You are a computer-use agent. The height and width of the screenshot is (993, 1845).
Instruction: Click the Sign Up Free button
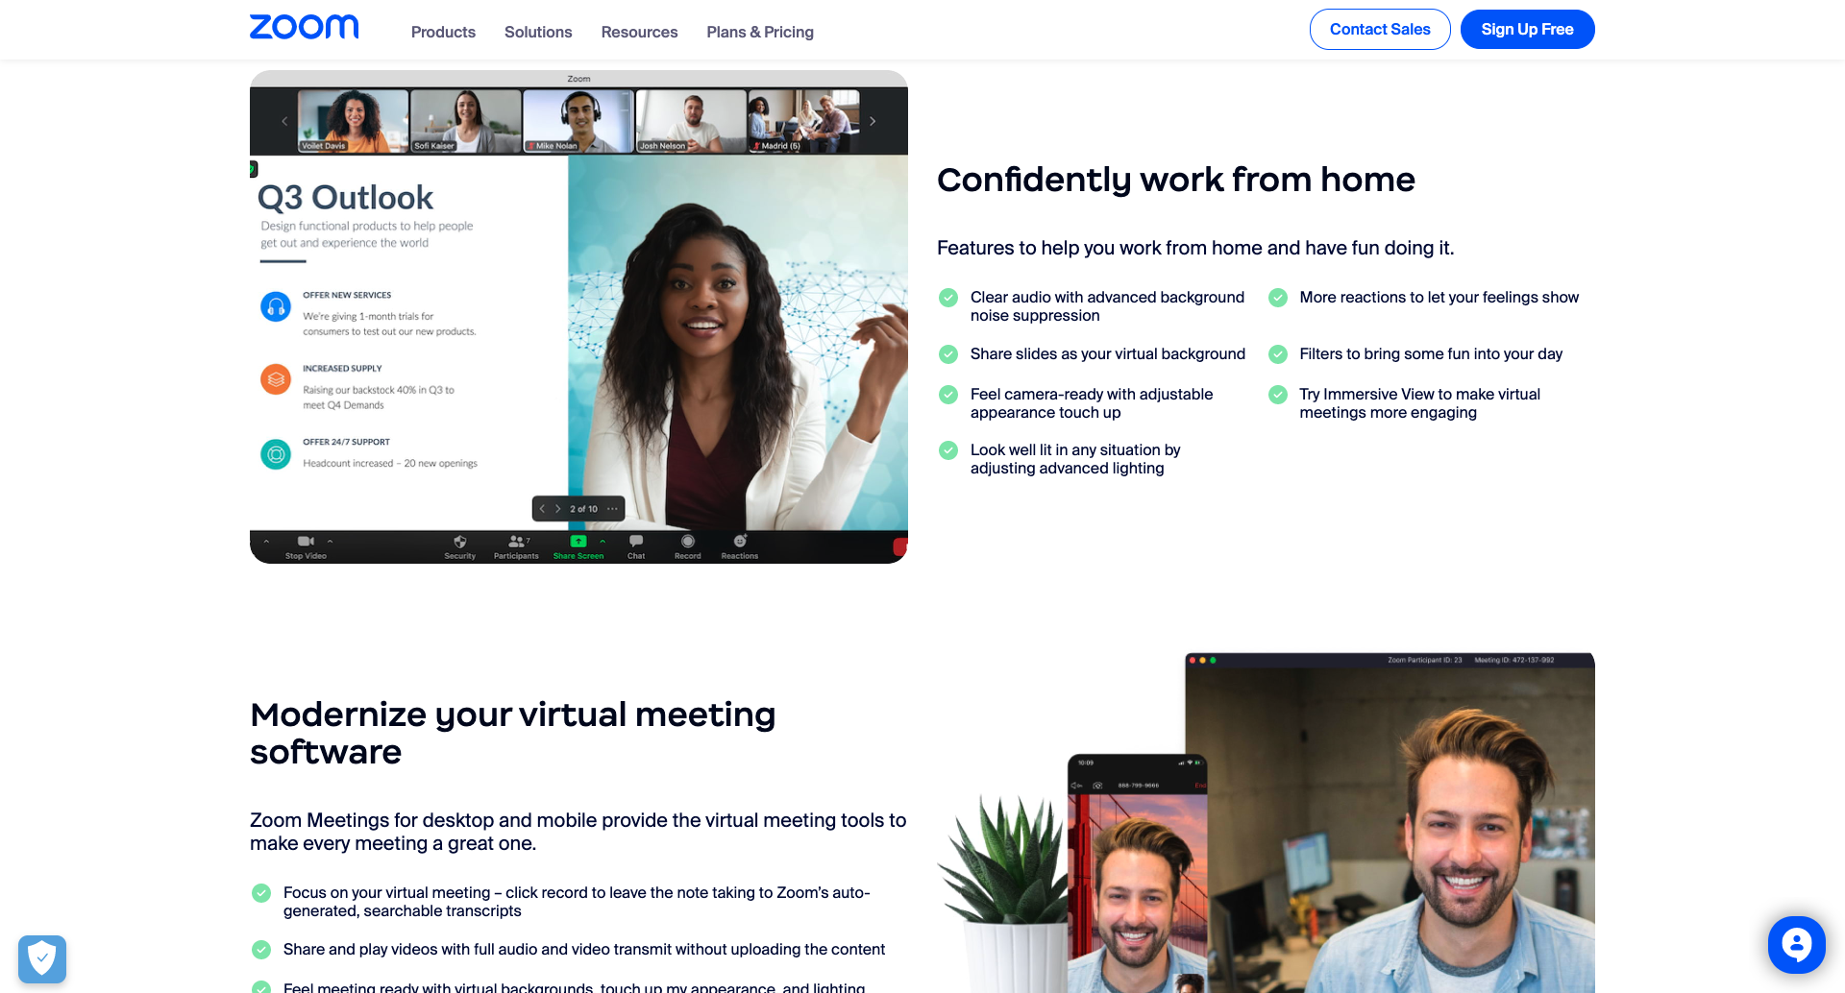point(1527,30)
